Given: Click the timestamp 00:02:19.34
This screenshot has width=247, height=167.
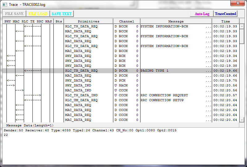Looking at the screenshot, I should pos(225,56).
